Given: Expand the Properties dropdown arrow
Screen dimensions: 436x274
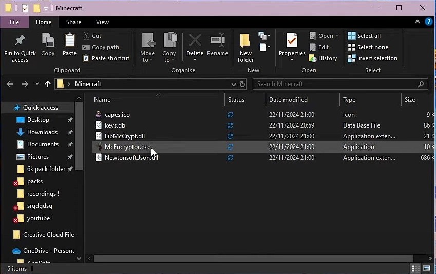Looking at the screenshot, I should point(292,60).
